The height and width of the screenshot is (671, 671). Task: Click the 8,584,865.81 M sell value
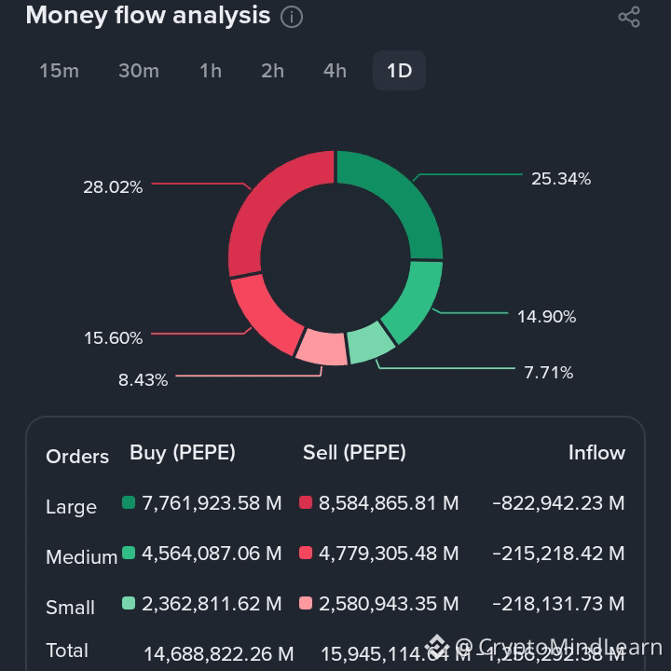(389, 503)
